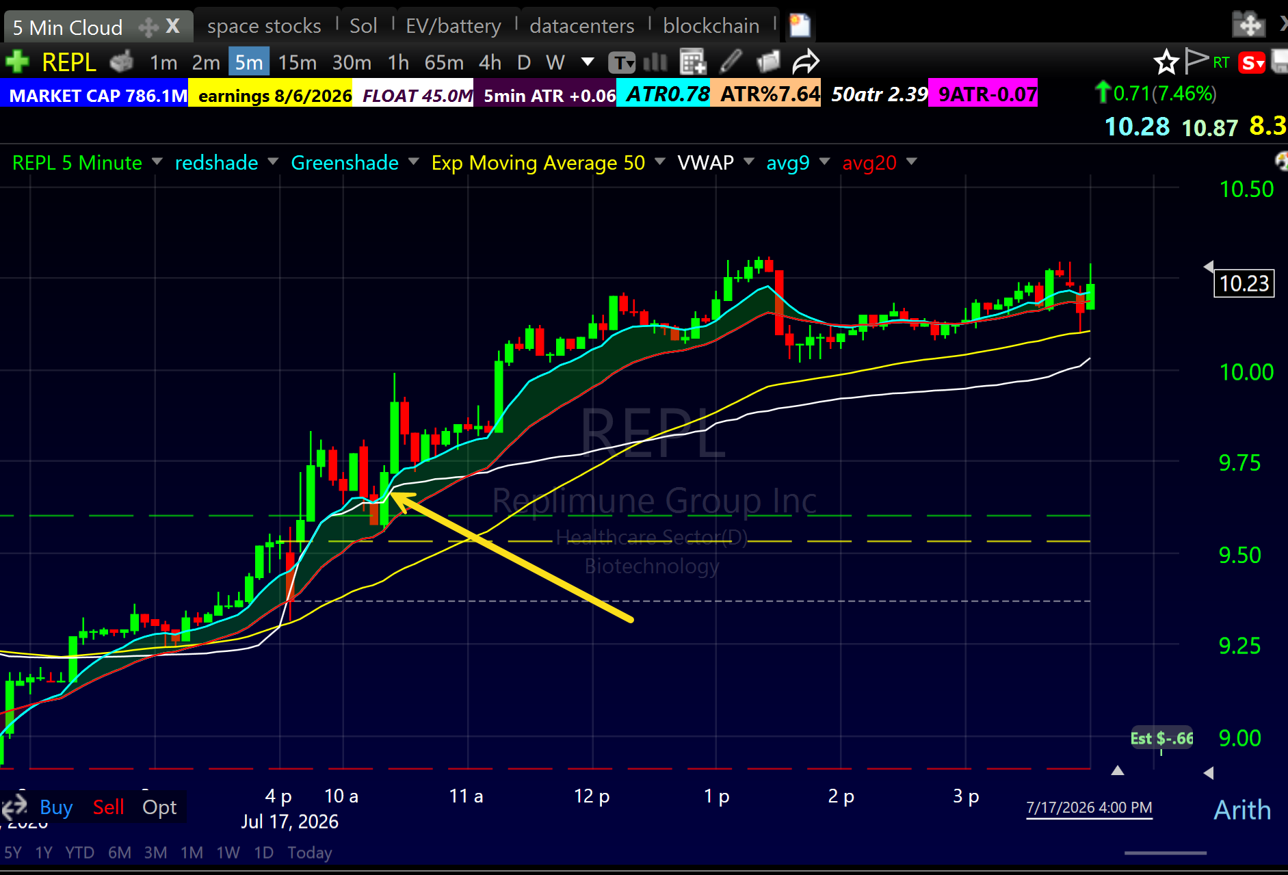Click the move-window arrows icon at top right
This screenshot has width=1288, height=875.
pyautogui.click(x=1249, y=25)
